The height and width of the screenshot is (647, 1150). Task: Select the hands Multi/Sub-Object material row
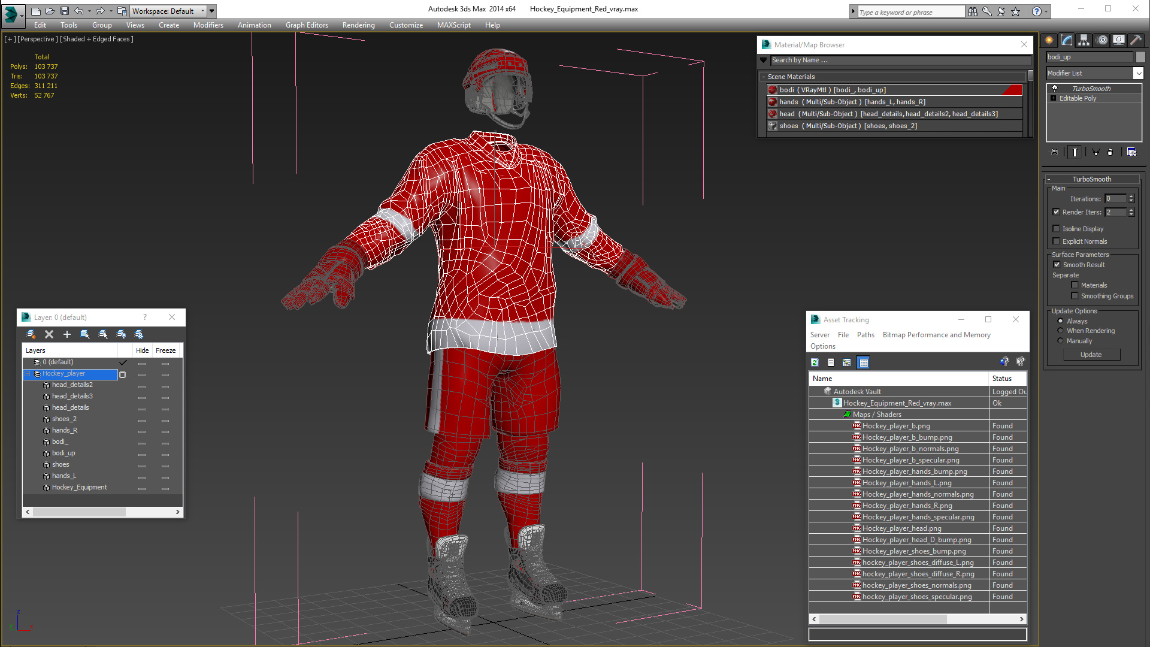tap(895, 102)
